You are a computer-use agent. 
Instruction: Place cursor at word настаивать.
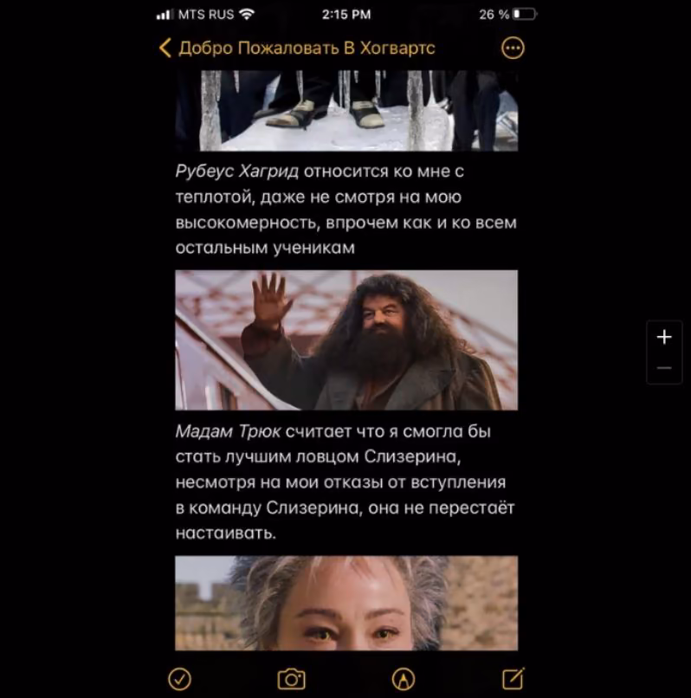coord(226,533)
